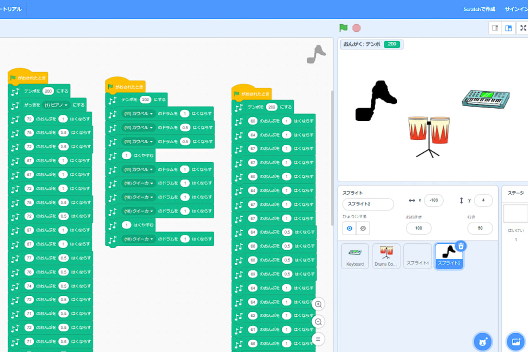This screenshot has height=352, width=528.
Task: Click the green flag to run
Action: pyautogui.click(x=343, y=28)
